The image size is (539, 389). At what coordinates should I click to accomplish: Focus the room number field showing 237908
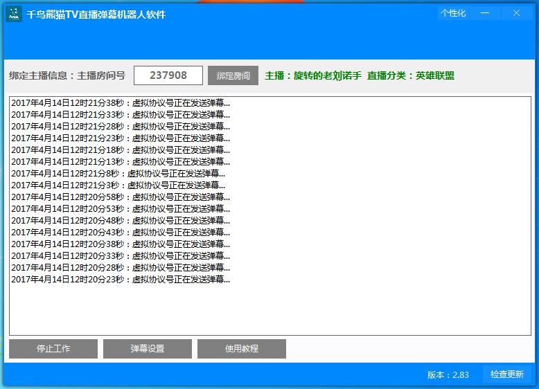168,75
